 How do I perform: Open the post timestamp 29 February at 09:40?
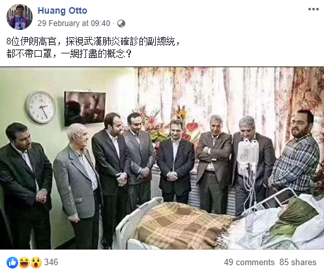point(74,23)
